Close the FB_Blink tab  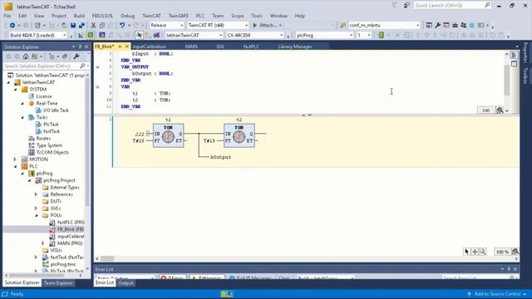[127, 47]
